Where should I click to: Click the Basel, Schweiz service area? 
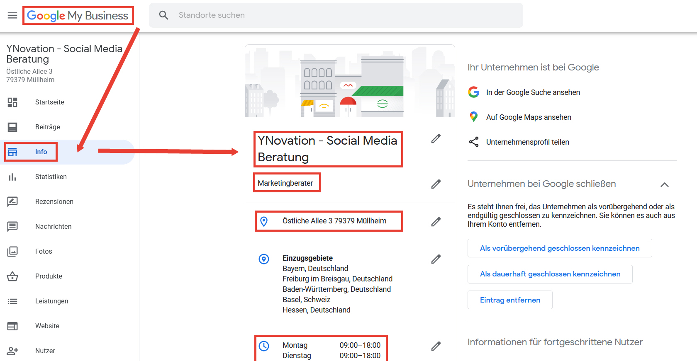pyautogui.click(x=307, y=300)
